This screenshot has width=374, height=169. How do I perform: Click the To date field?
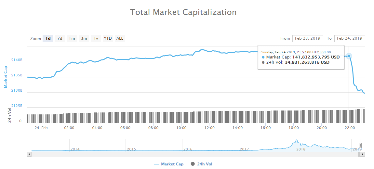coord(349,38)
